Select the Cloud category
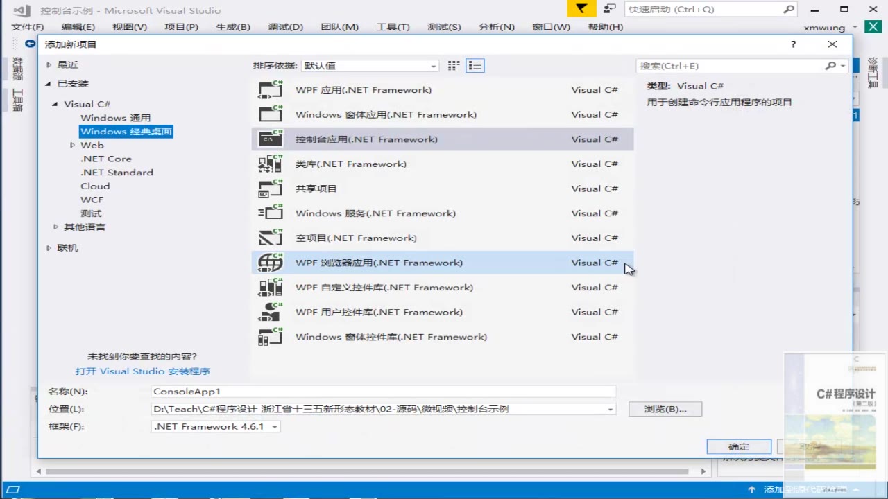 pos(95,186)
